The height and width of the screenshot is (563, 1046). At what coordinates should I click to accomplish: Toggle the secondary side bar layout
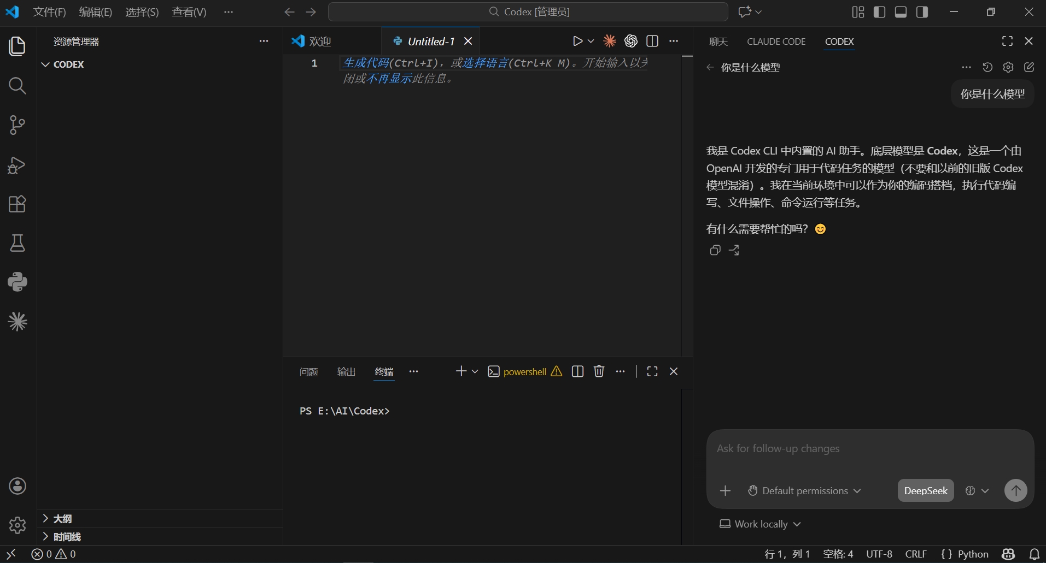pos(922,12)
